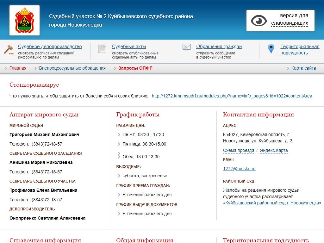This screenshot has height=243, width=324.
Task: Open Судебные акты link
Action: tap(129, 47)
